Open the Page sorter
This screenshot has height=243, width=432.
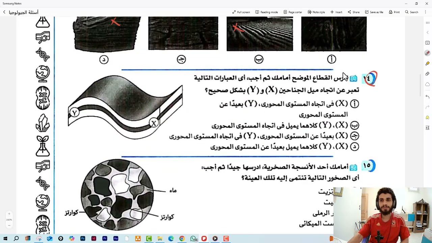click(293, 12)
